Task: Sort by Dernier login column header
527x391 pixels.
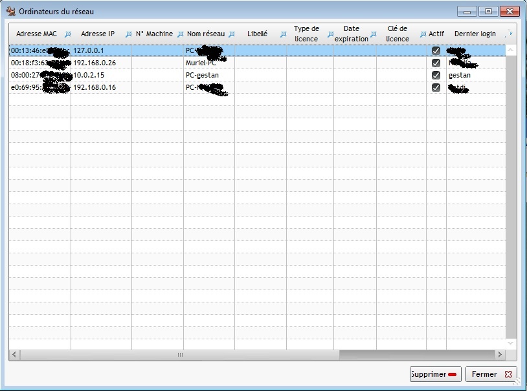Action: click(475, 34)
